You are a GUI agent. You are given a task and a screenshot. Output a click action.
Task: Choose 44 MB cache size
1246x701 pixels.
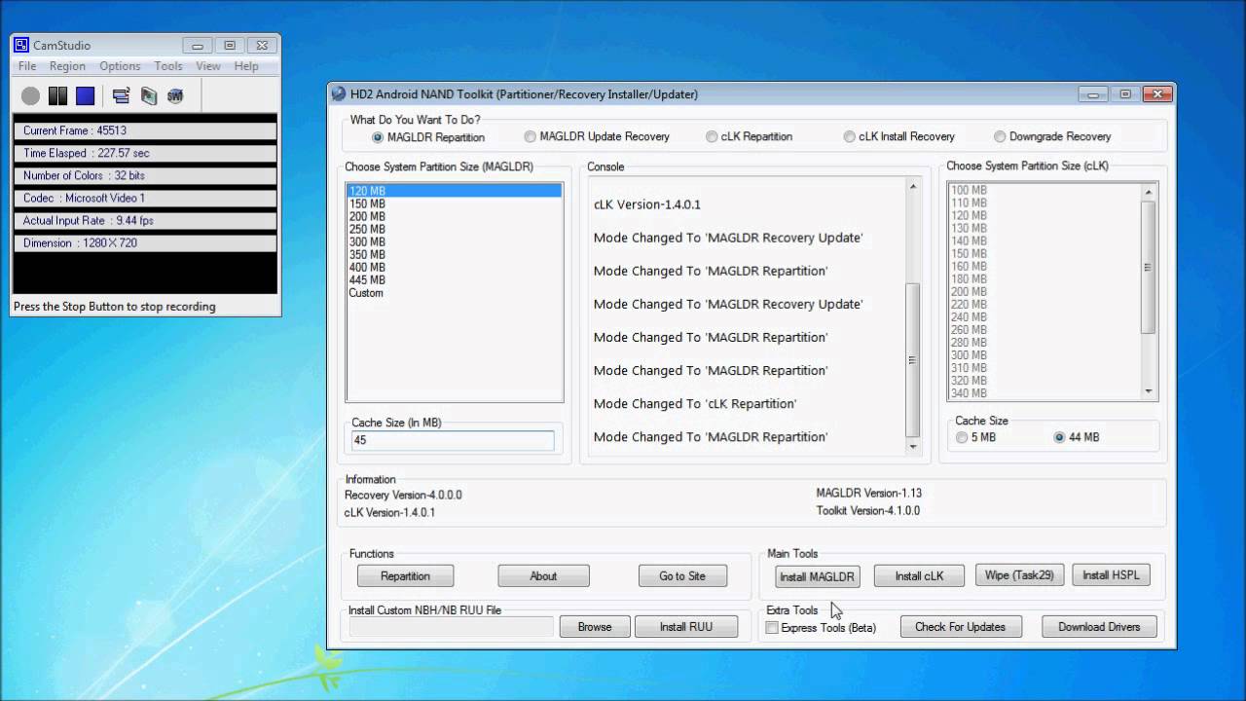(x=1077, y=437)
